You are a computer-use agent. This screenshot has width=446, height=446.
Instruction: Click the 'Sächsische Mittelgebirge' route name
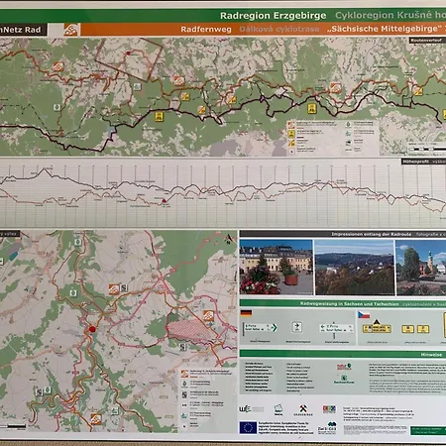384,29
